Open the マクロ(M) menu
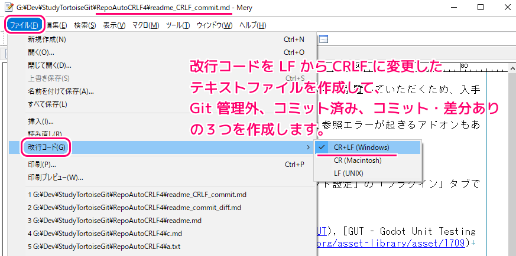The image size is (516, 256). [145, 25]
